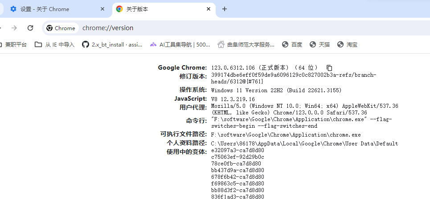Click variation bb88d3f2-ca7d8d80
This screenshot has height=200, width=430.
[238, 190]
